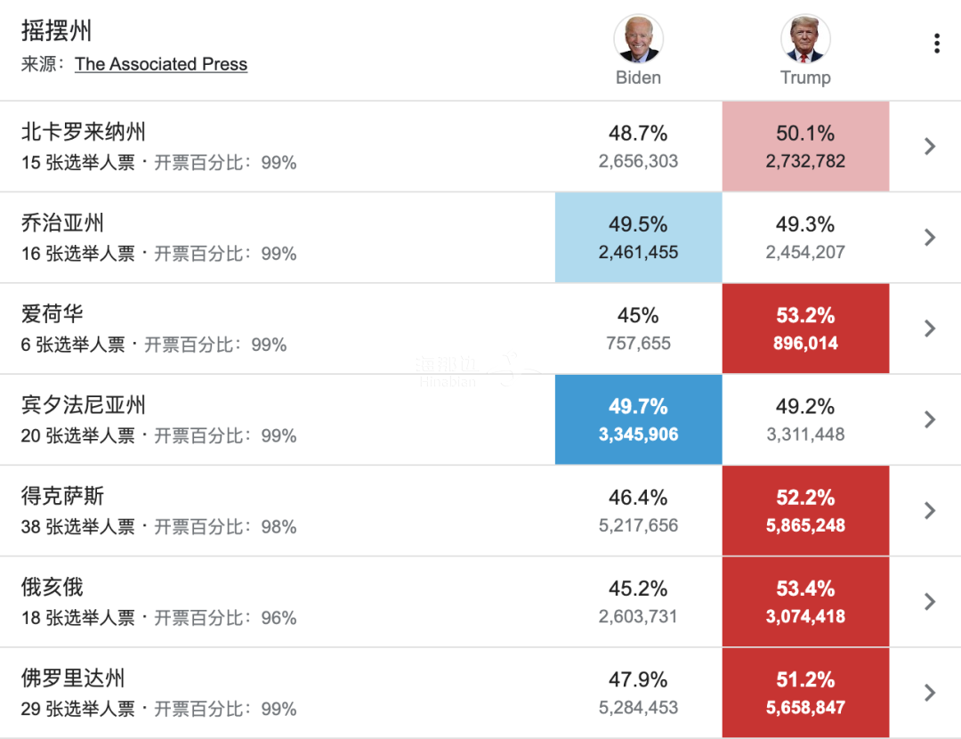Expand the 北卡罗来纳州 row chevron
This screenshot has width=961, height=739.
click(x=930, y=146)
